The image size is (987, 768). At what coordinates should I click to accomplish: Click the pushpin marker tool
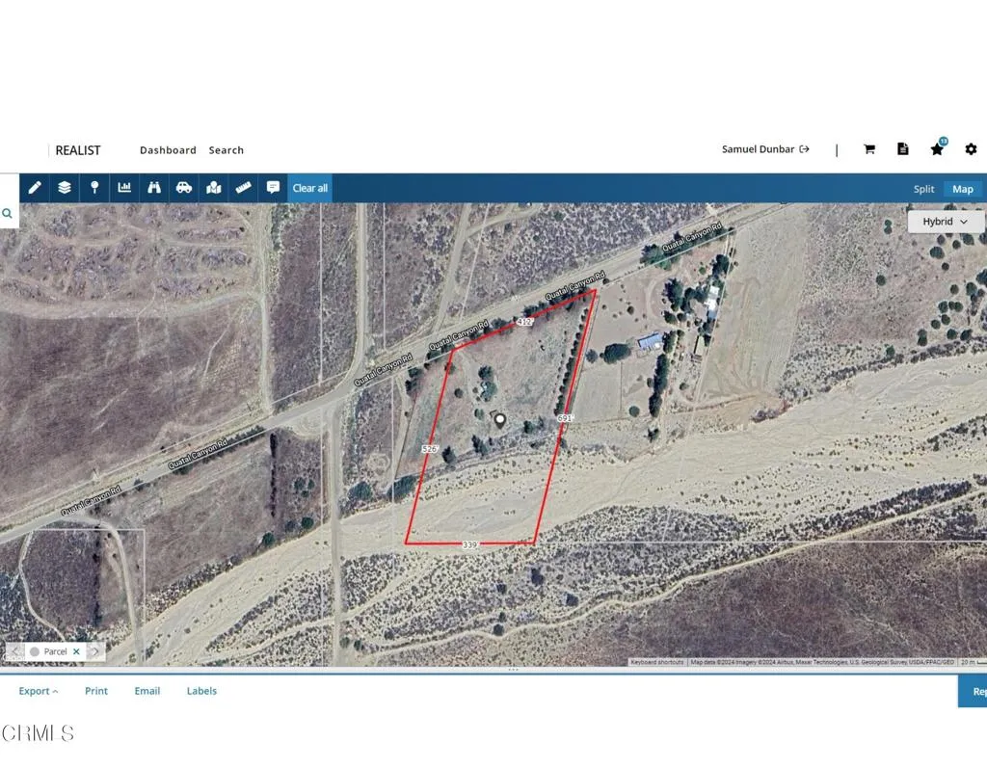click(94, 188)
